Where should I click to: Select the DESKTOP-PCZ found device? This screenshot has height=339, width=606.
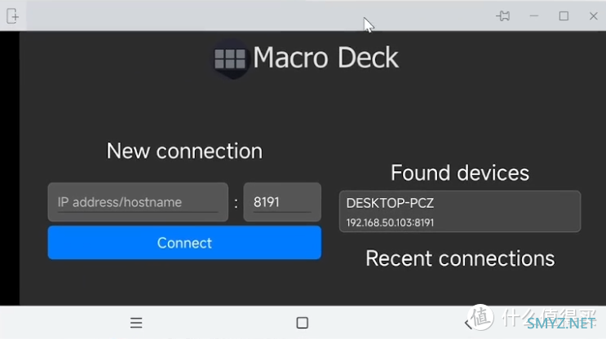[460, 211]
